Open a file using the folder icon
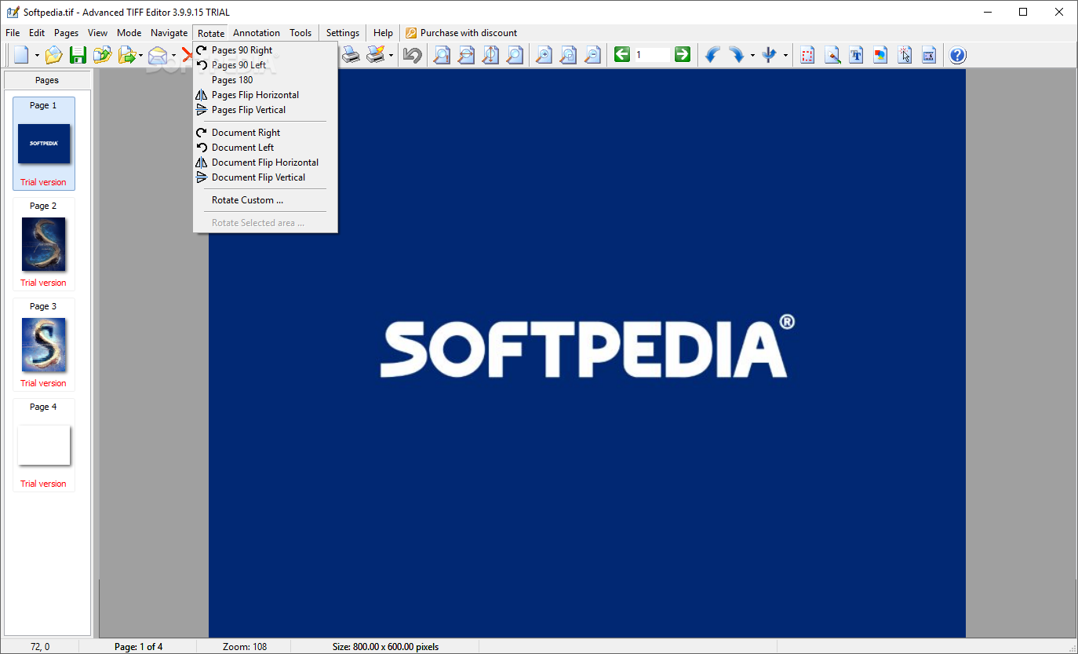 pyautogui.click(x=53, y=55)
